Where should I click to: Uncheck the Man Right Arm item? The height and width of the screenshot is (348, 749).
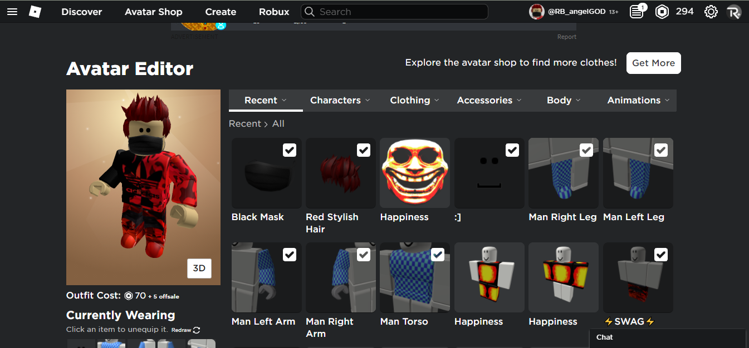coord(364,255)
